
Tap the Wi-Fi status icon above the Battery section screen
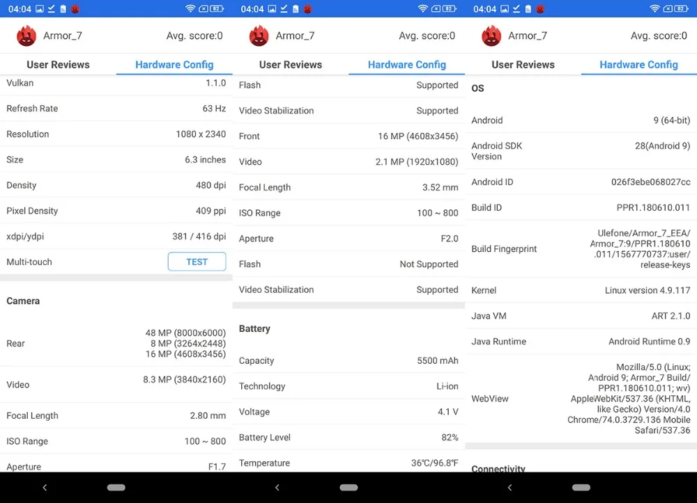tap(423, 9)
